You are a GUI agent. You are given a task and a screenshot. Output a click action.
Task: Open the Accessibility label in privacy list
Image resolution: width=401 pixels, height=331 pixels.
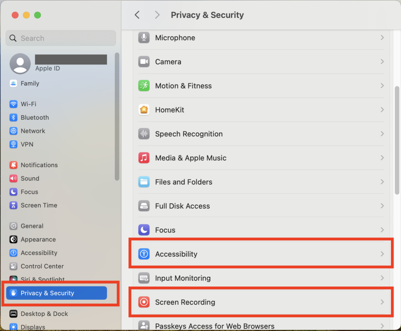[x=176, y=254]
